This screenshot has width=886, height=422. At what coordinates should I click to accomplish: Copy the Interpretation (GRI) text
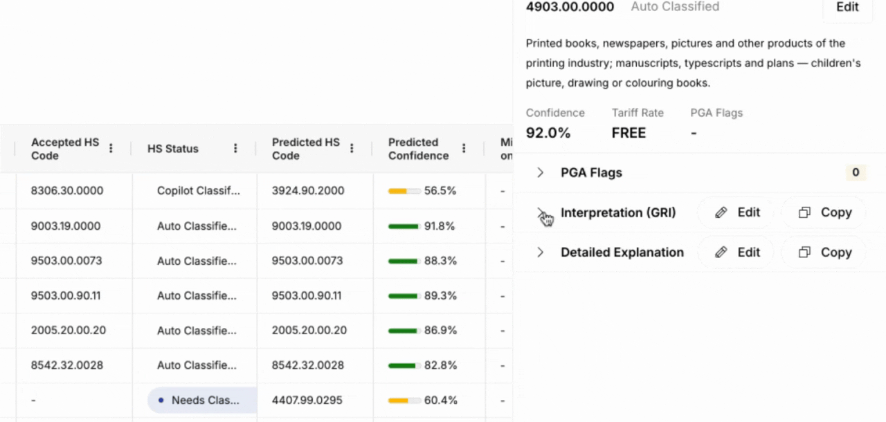pos(824,212)
